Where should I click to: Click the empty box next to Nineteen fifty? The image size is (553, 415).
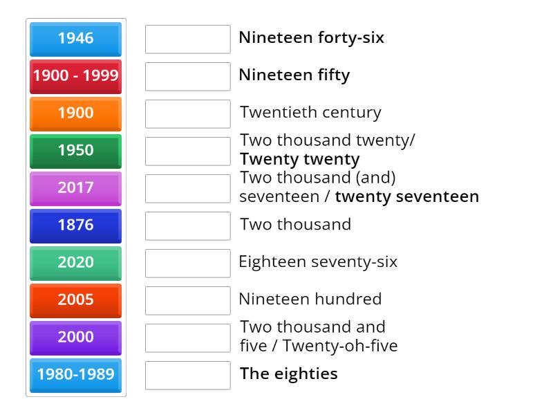pos(187,77)
